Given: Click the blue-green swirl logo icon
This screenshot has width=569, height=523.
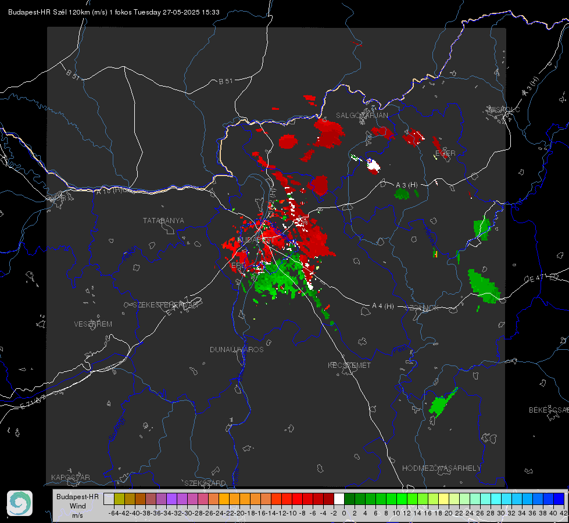Looking at the screenshot, I should pos(20,503).
